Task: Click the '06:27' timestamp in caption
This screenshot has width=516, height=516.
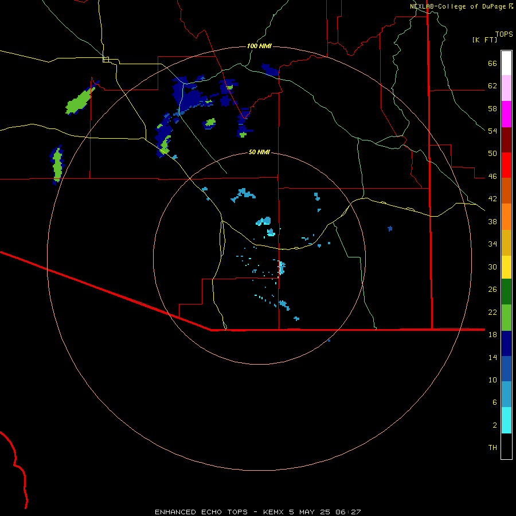Action: pos(348,512)
